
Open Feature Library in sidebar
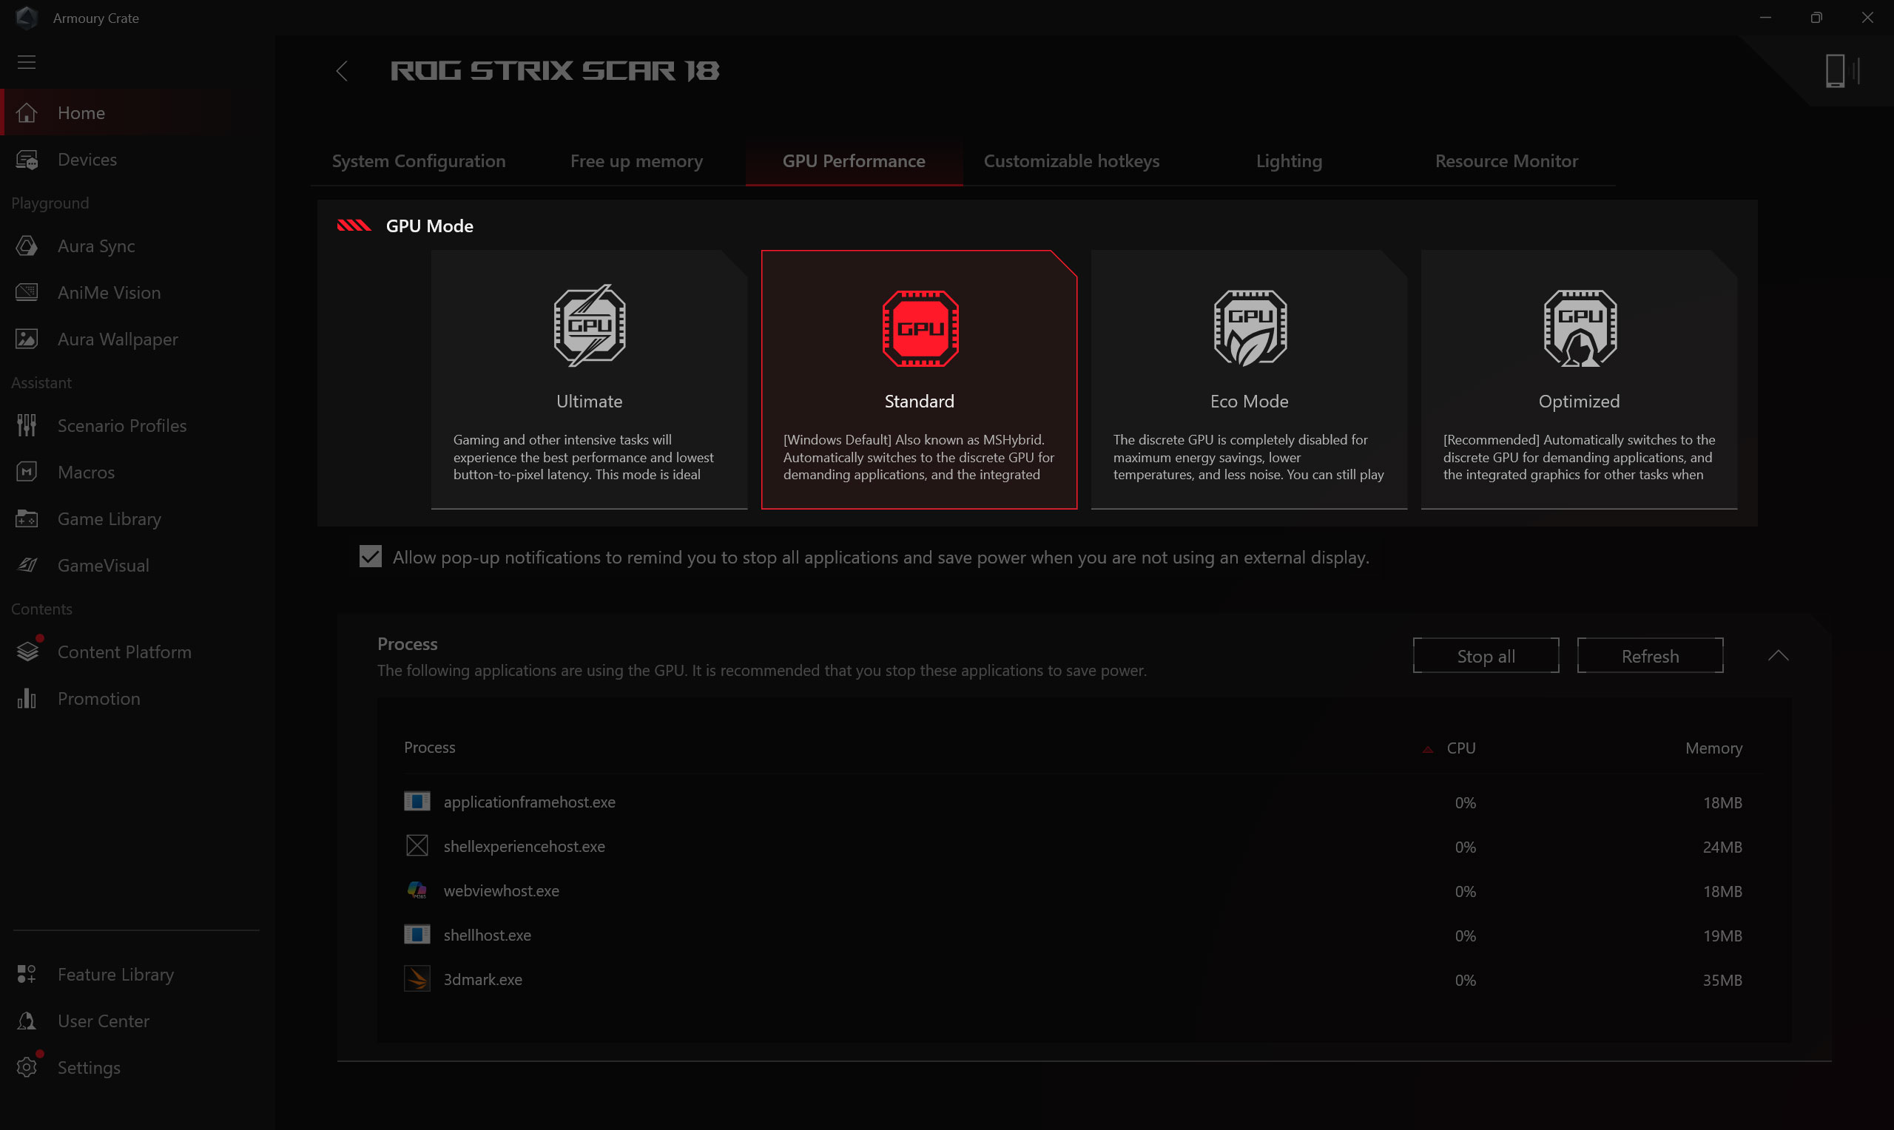115,974
